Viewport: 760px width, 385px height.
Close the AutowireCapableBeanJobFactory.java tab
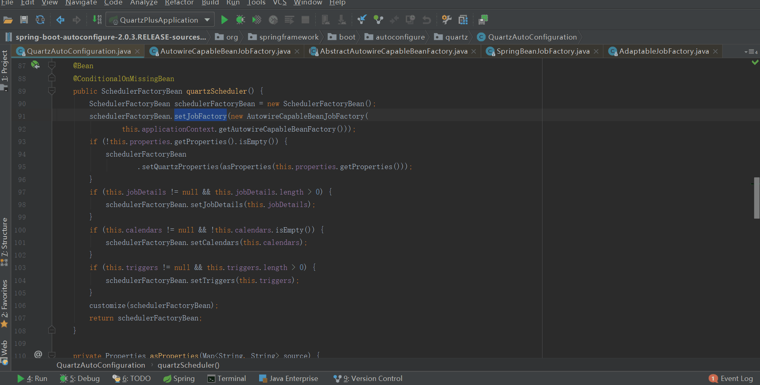pyautogui.click(x=297, y=51)
